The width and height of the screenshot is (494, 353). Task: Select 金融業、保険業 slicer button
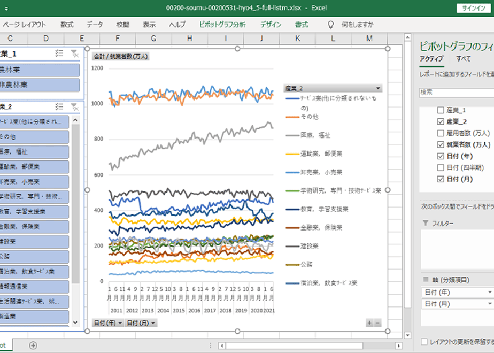34,226
